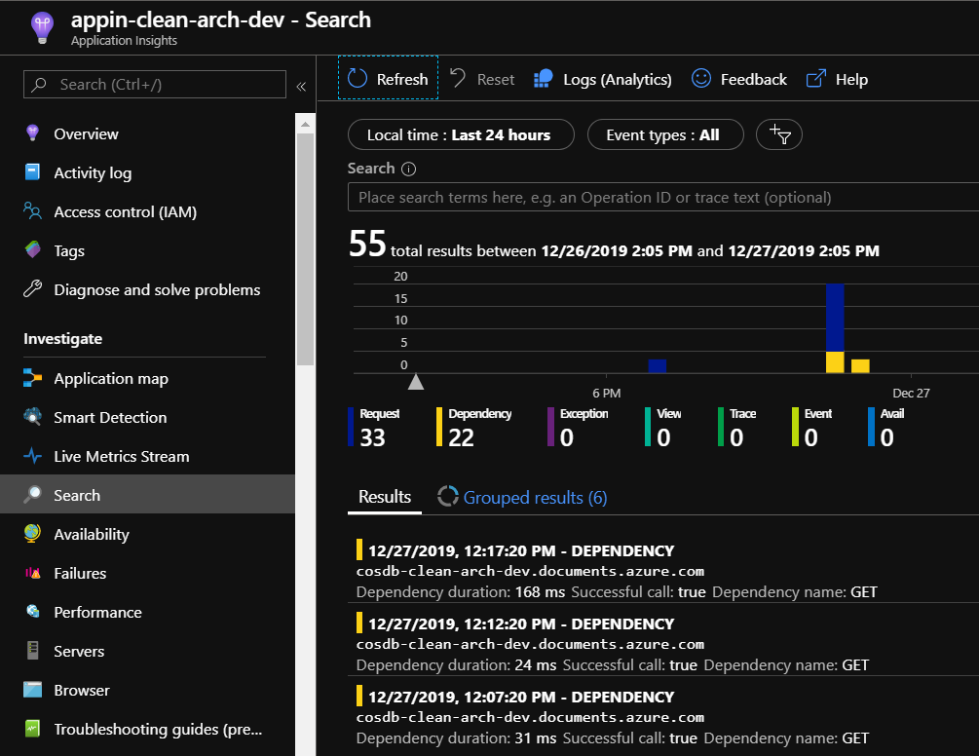
Task: Switch to Grouped results (6) tab
Action: (x=522, y=497)
